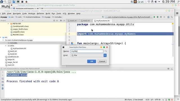The width and height of the screenshot is (180, 101).
Task: Click the clock showing 6:39 PM
Action: point(168,2)
